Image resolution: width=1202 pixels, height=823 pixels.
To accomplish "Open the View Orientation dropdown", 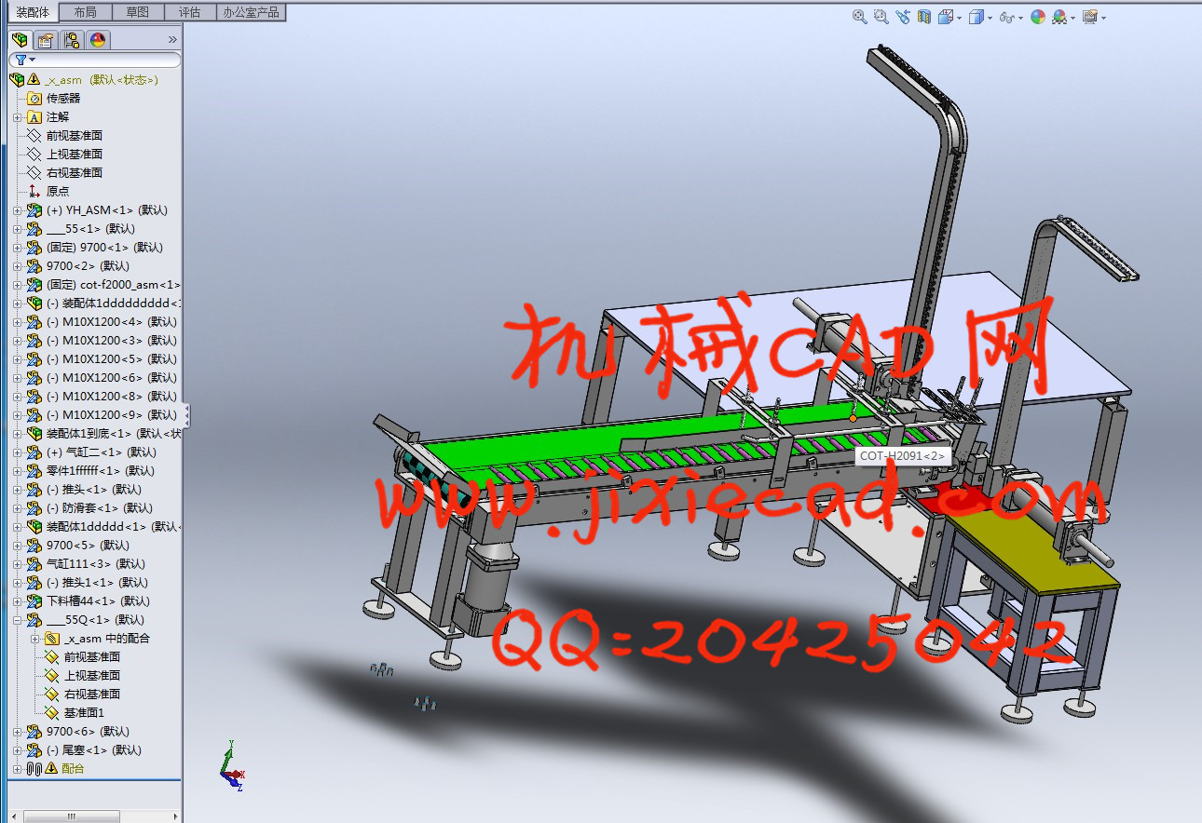I will point(949,17).
